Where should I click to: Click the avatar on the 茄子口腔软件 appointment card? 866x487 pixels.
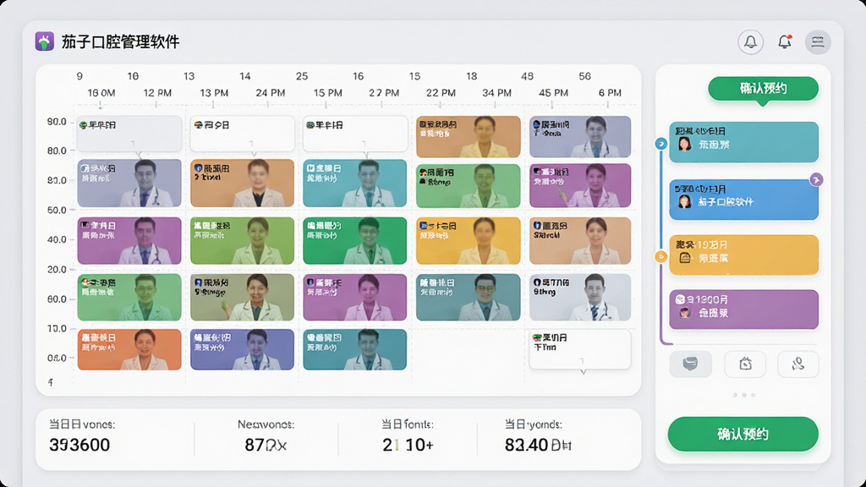(685, 202)
